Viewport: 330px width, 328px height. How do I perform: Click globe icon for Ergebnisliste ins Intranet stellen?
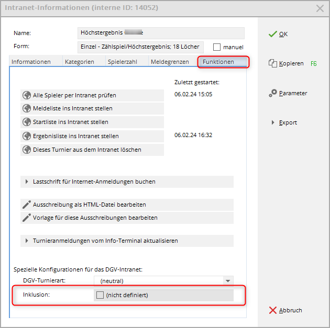(27, 136)
